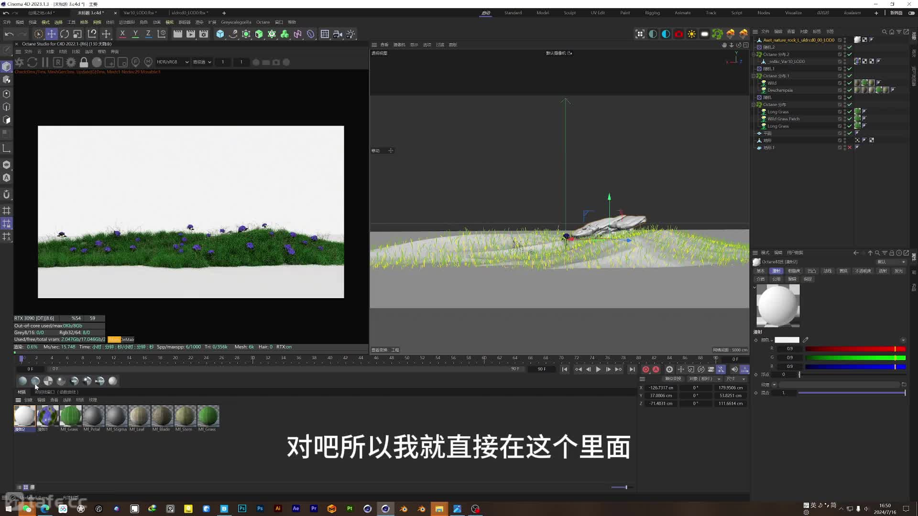Click the color eyedropper picker icon

coord(806,340)
